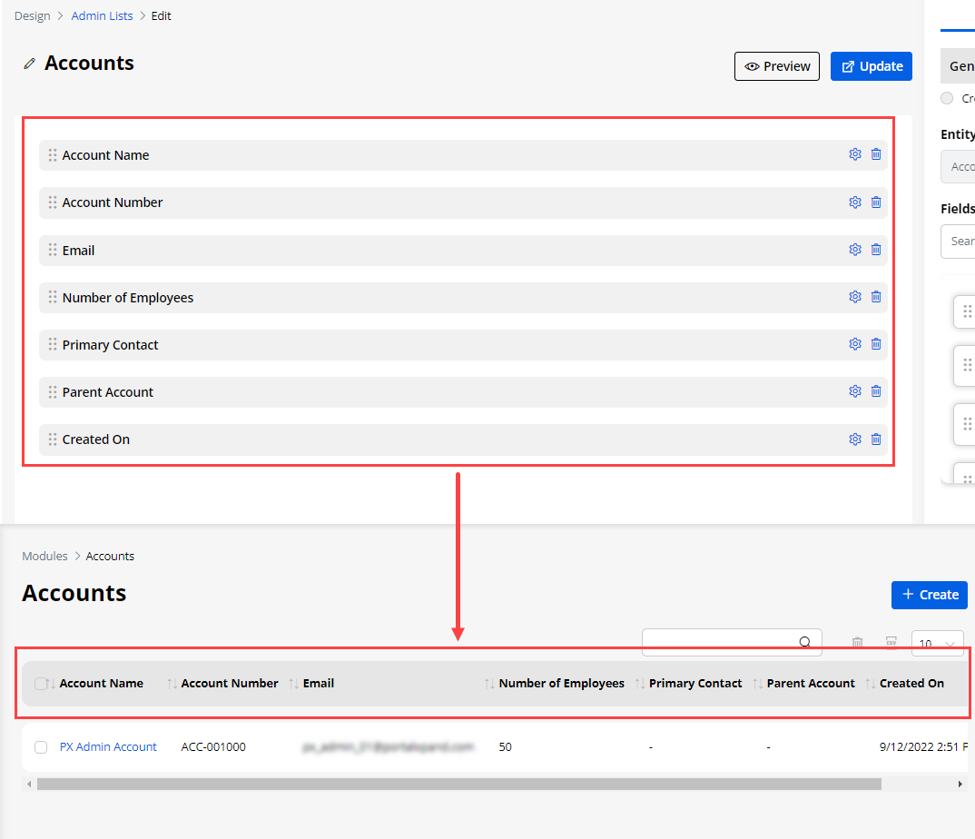
Task: Select all rows with header checkbox
Action: click(x=40, y=684)
